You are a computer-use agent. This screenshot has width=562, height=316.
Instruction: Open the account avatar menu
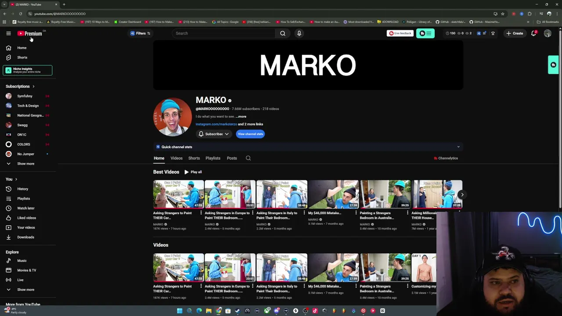pos(548,33)
